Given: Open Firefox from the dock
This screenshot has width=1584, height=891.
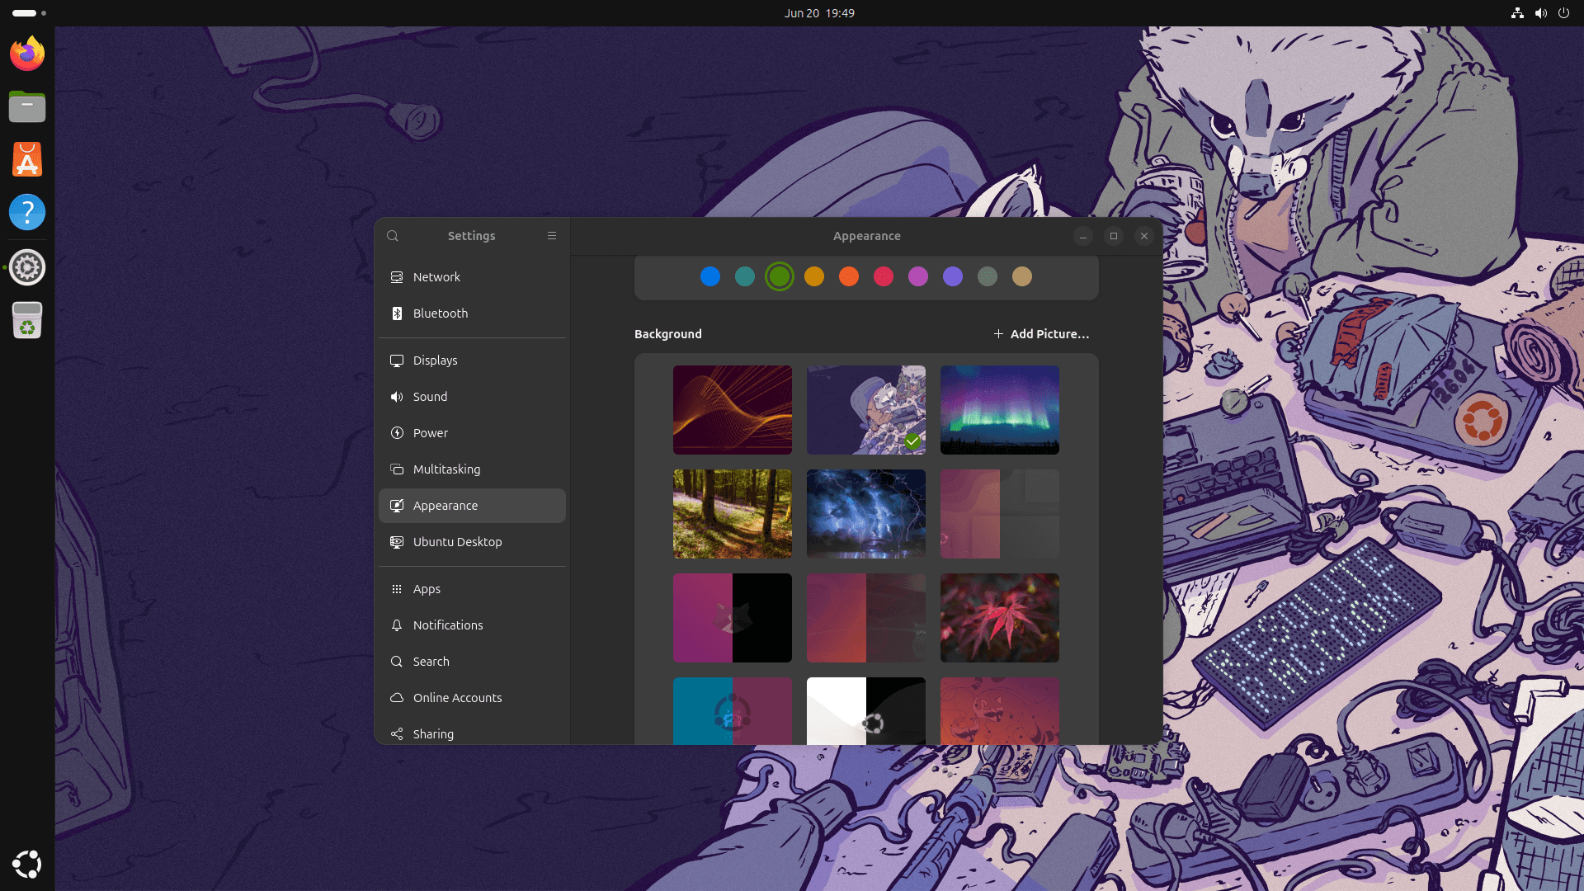Looking at the screenshot, I should pos(27,54).
